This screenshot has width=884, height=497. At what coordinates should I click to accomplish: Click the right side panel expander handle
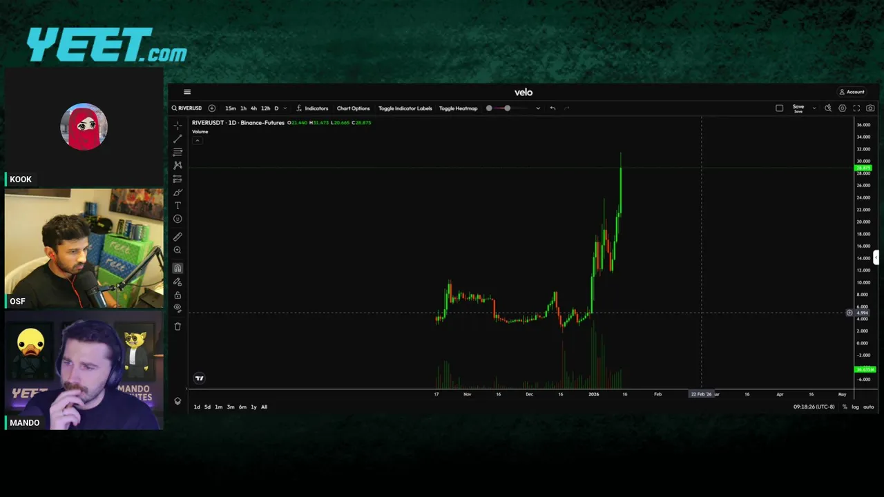pyautogui.click(x=876, y=257)
